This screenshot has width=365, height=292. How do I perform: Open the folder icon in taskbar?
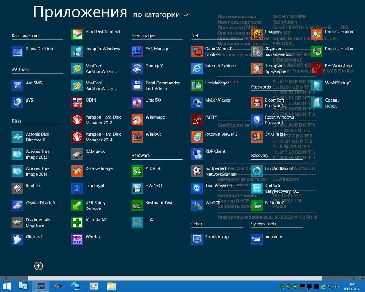(x=111, y=286)
